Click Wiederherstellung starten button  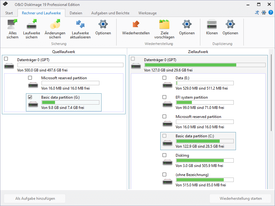pos(240,199)
